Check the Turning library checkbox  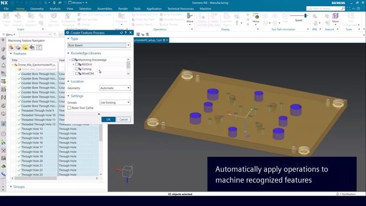click(77, 69)
